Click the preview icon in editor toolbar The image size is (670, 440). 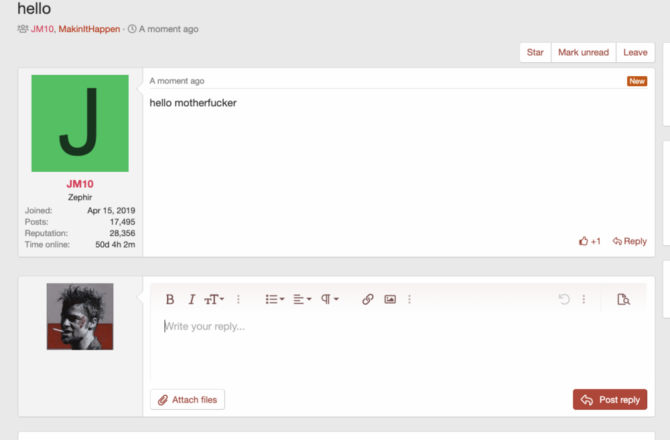click(623, 300)
